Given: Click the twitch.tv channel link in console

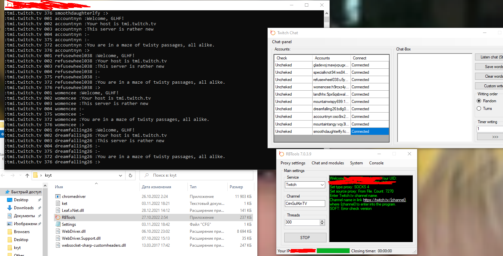Looking at the screenshot, I should point(384,200).
